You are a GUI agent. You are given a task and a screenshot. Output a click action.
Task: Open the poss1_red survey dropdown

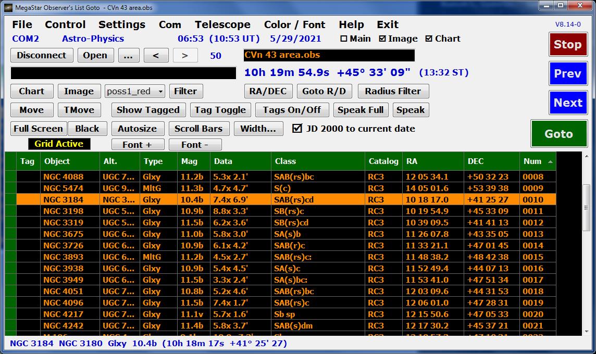pos(135,92)
